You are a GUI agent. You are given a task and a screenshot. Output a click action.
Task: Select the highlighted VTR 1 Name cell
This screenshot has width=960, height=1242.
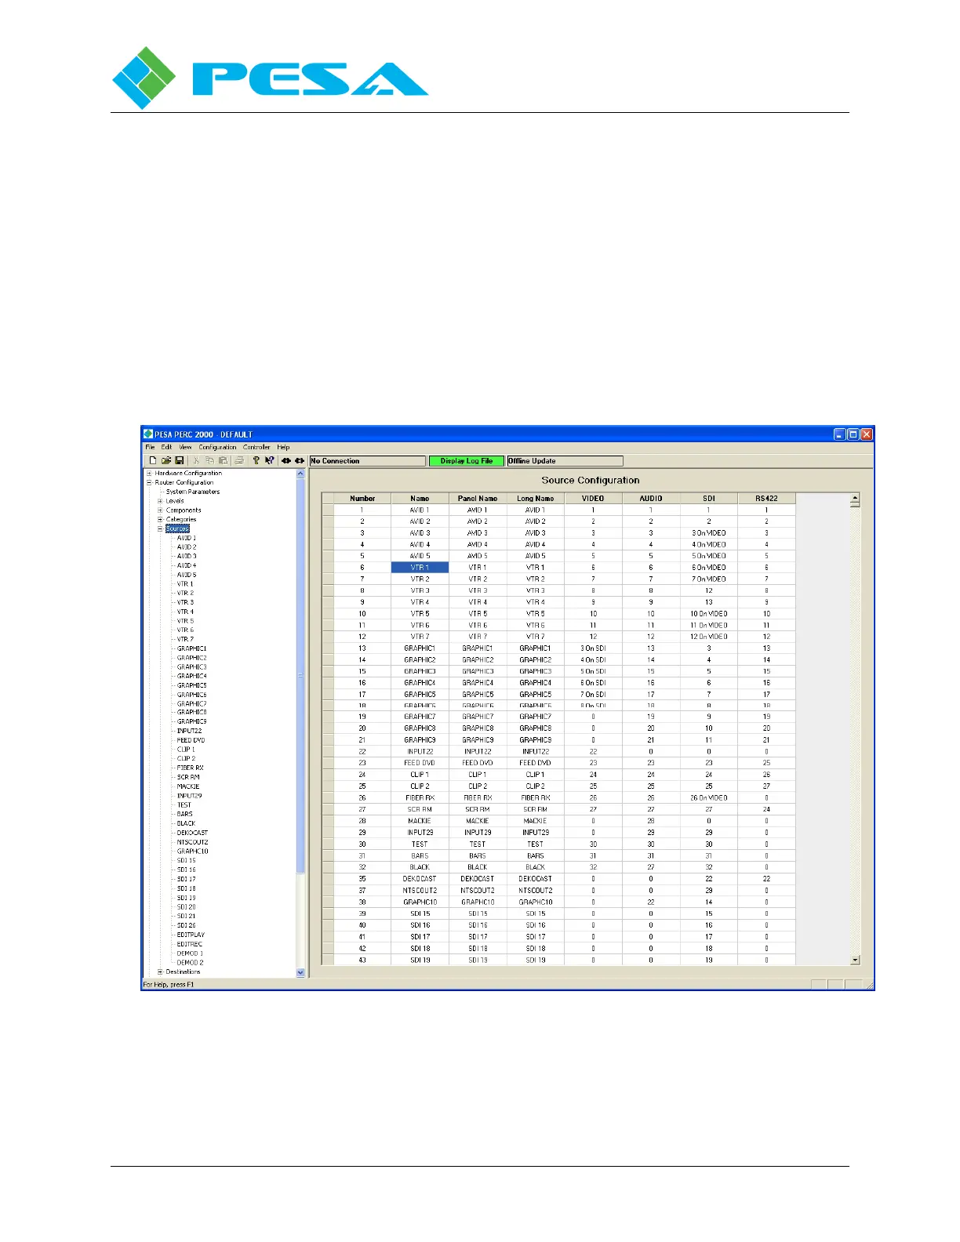420,568
